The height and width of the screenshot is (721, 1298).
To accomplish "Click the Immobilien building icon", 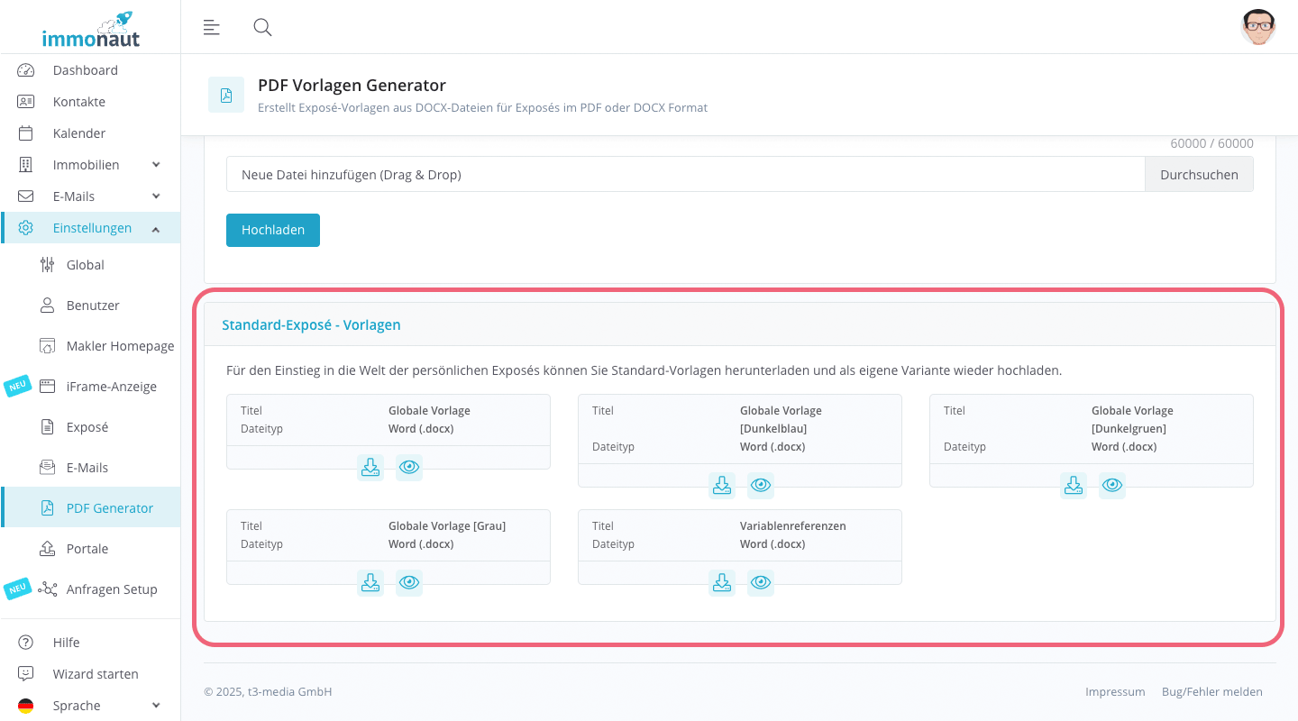I will coord(26,165).
